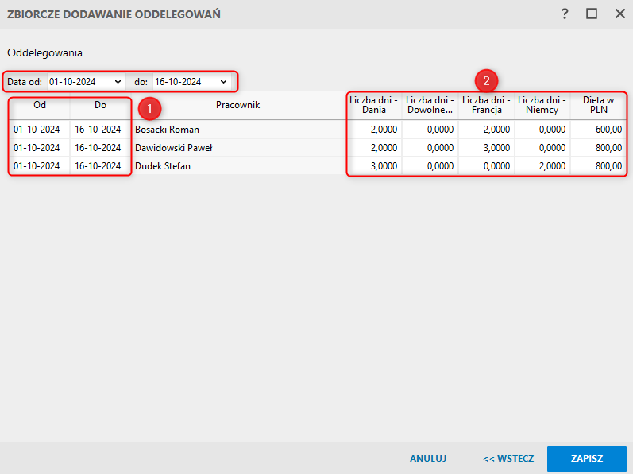Click the Francja days cell for Dudek Stefan
633x474 pixels.
coord(486,166)
